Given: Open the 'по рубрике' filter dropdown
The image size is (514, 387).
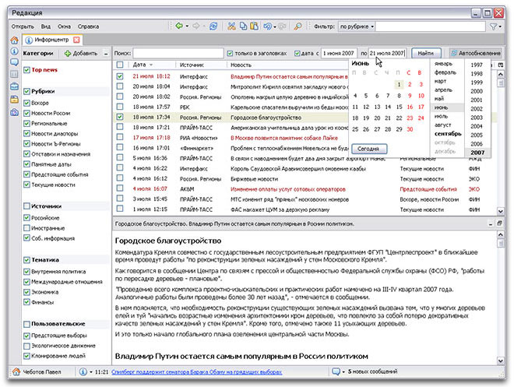Looking at the screenshot, I should click(357, 26).
